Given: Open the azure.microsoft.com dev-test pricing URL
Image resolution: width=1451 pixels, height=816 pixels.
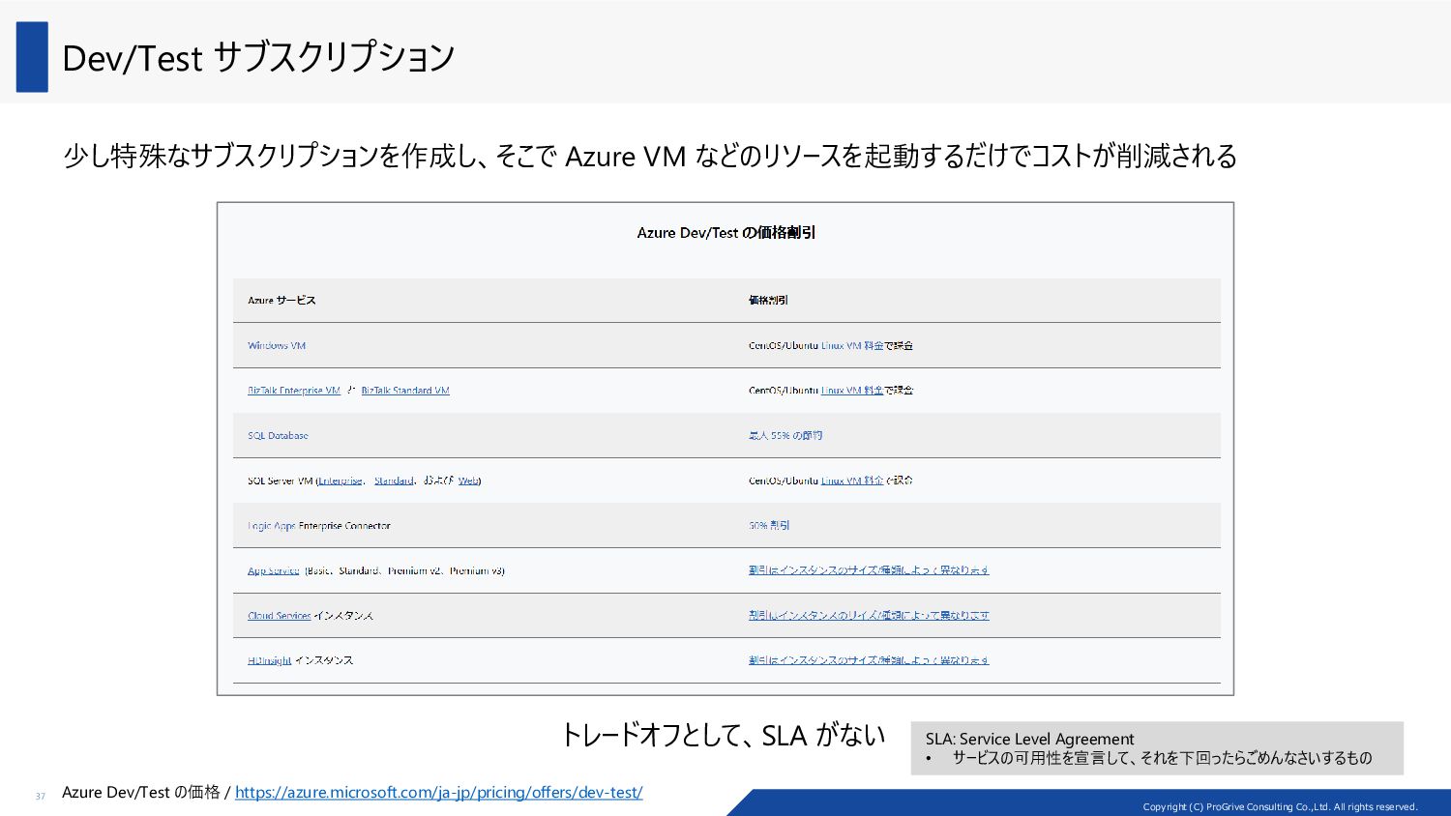Looking at the screenshot, I should click(x=438, y=792).
